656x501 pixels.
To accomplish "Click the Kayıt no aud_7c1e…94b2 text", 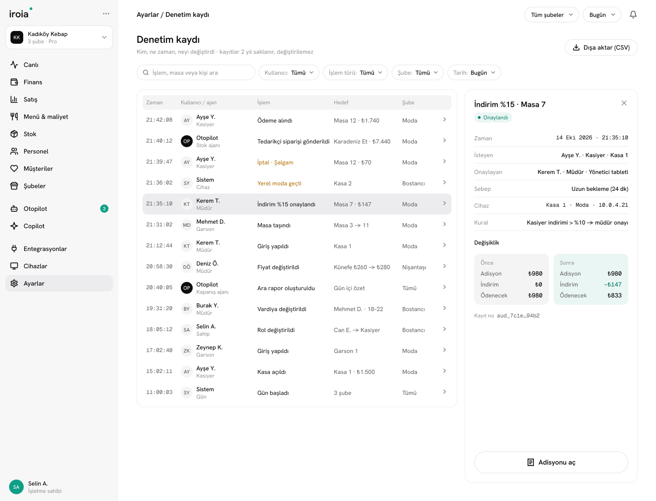I will [507, 316].
